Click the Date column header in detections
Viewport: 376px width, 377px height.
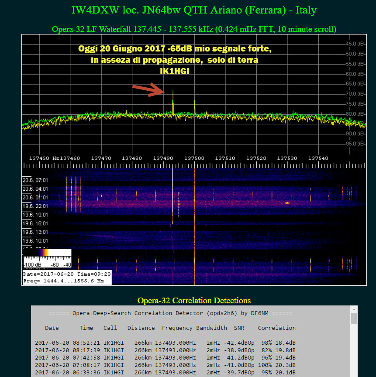[x=52, y=328]
